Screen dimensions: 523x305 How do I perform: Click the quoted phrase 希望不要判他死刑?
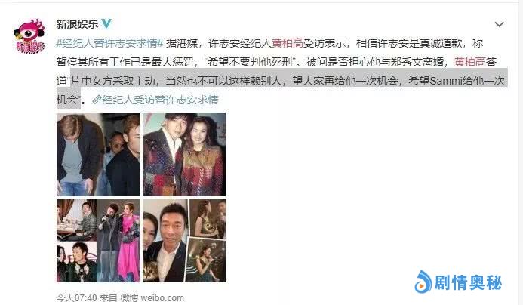[x=250, y=62]
